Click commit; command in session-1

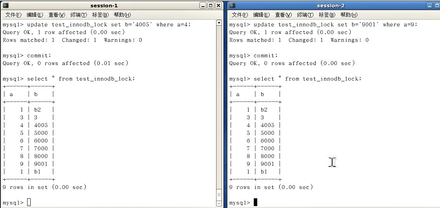point(39,56)
